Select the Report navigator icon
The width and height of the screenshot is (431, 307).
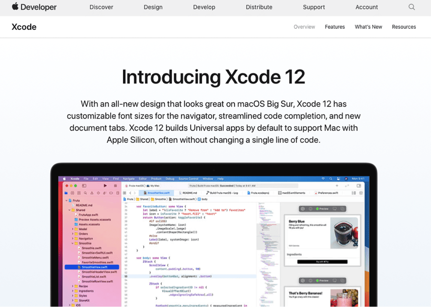point(118,193)
